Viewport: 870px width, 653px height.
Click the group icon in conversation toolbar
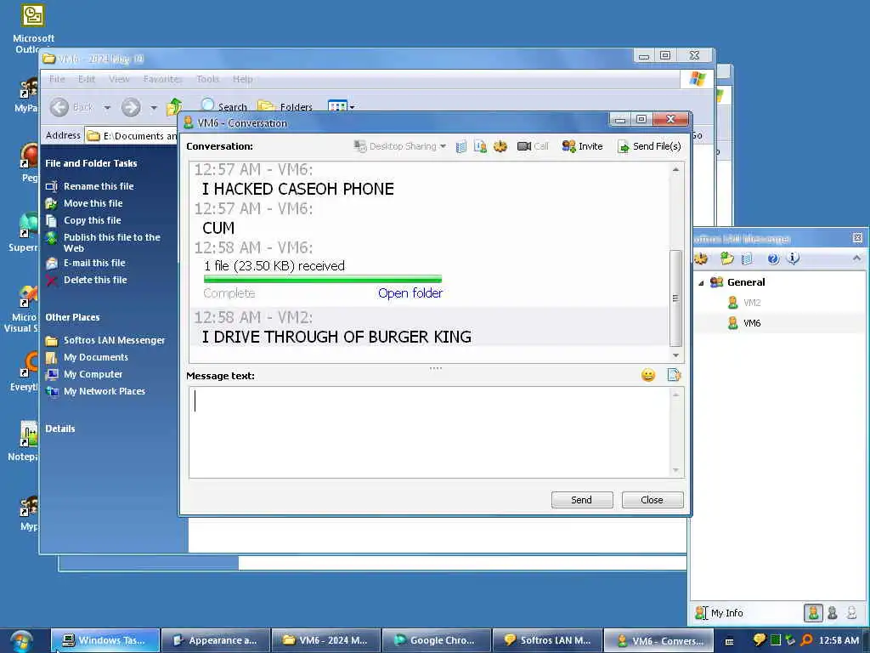point(500,146)
